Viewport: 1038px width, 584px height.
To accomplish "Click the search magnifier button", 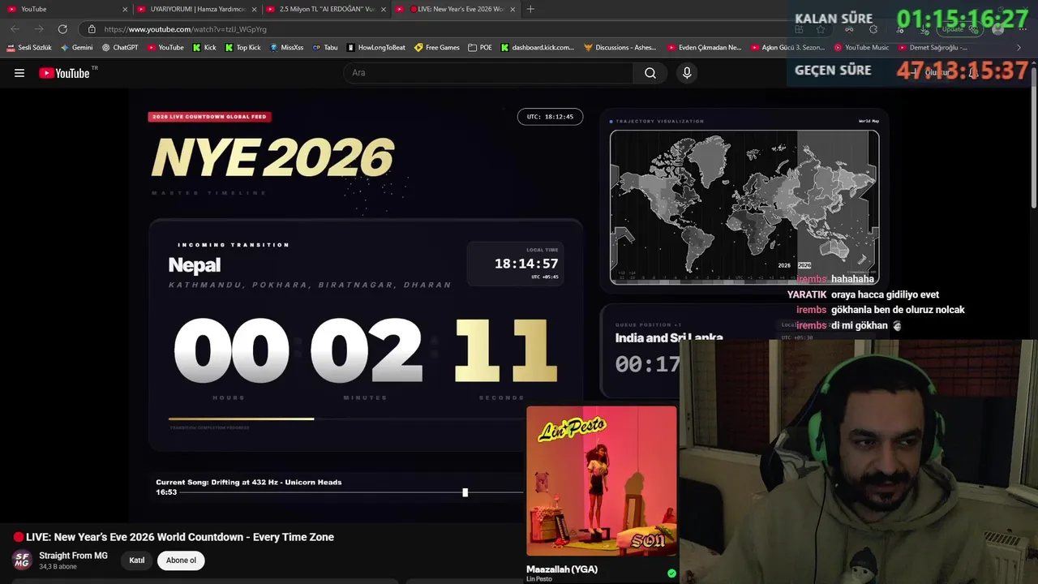I will (x=650, y=73).
